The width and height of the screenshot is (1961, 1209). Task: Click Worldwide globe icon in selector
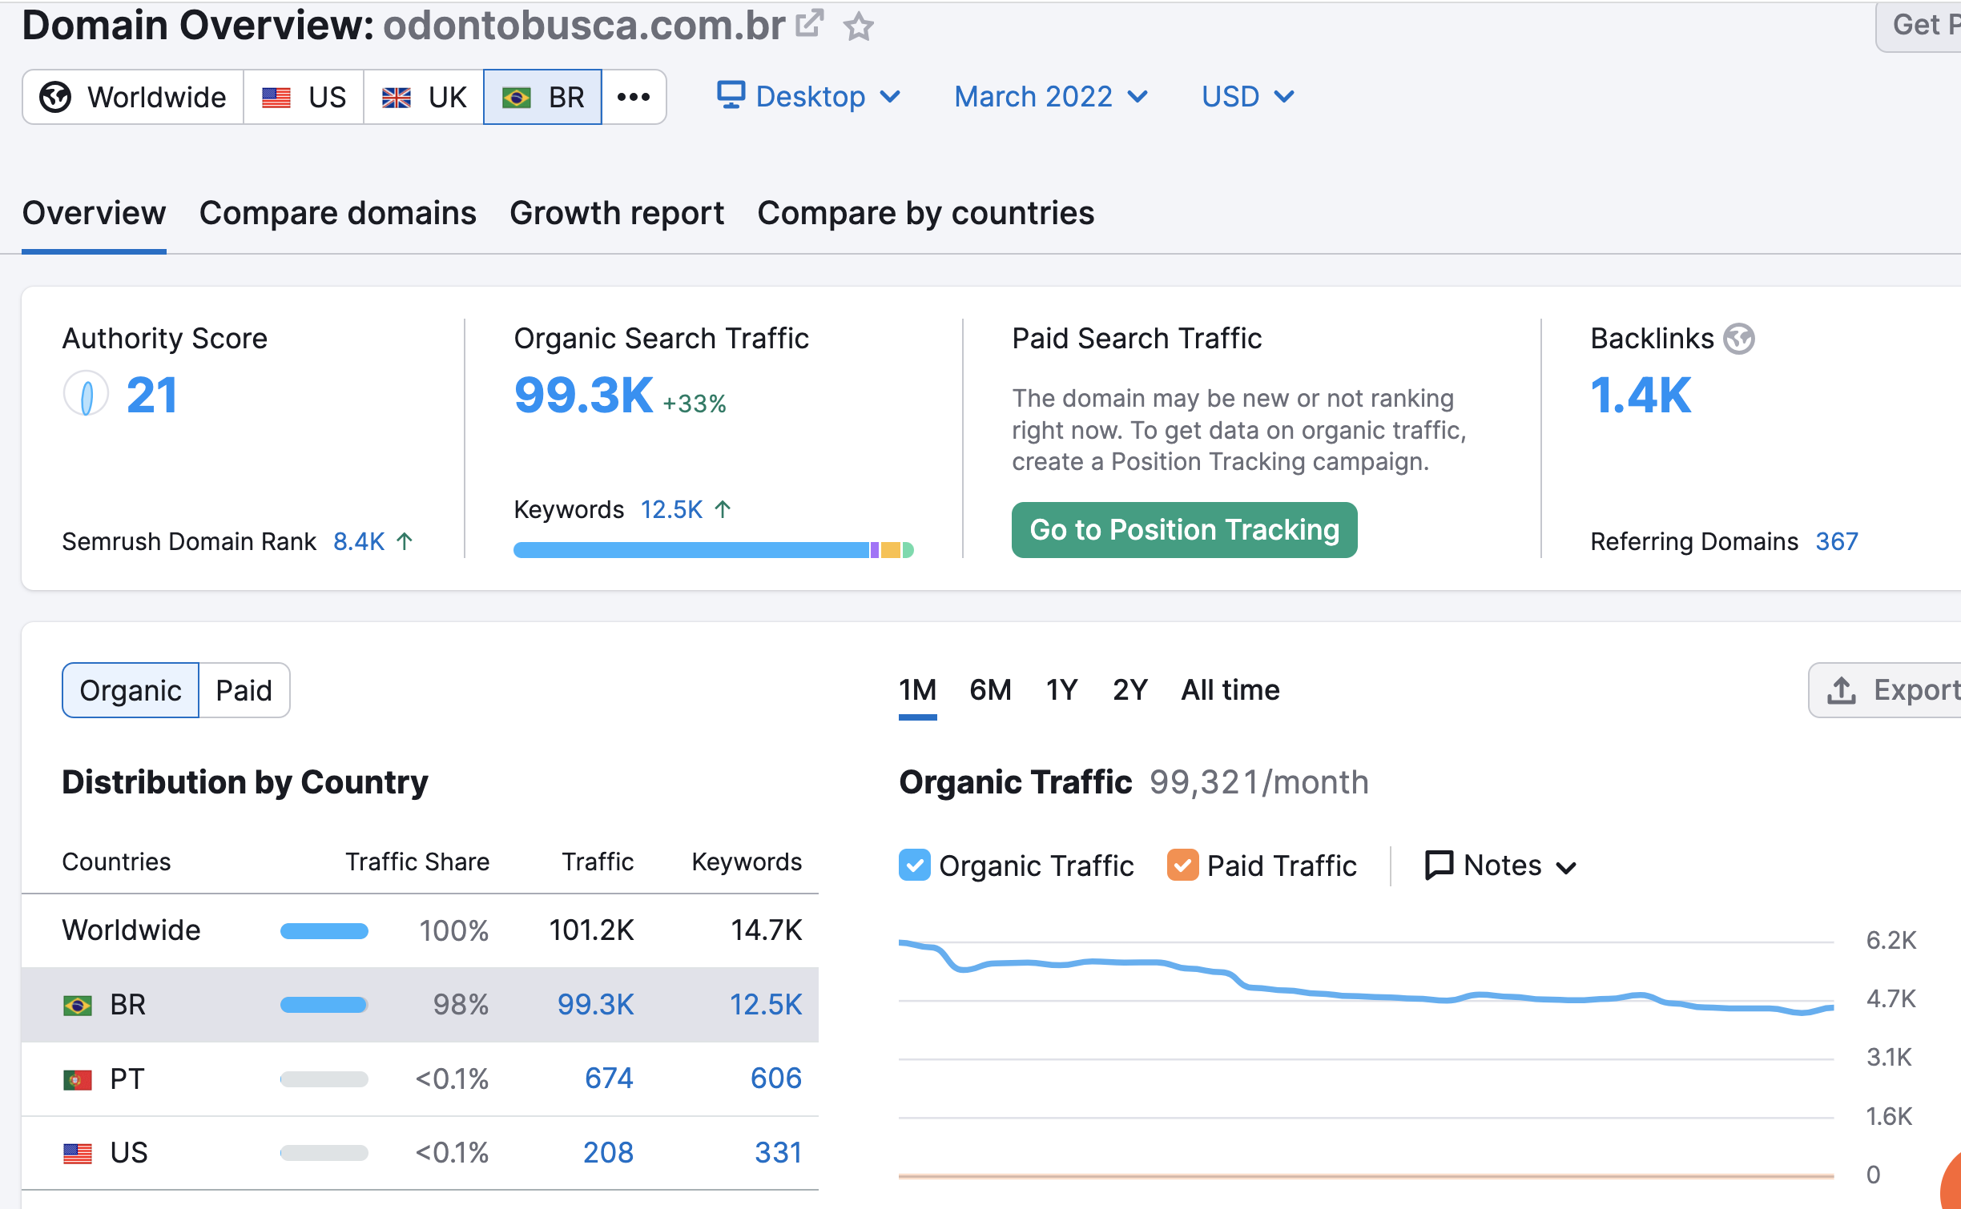click(55, 97)
